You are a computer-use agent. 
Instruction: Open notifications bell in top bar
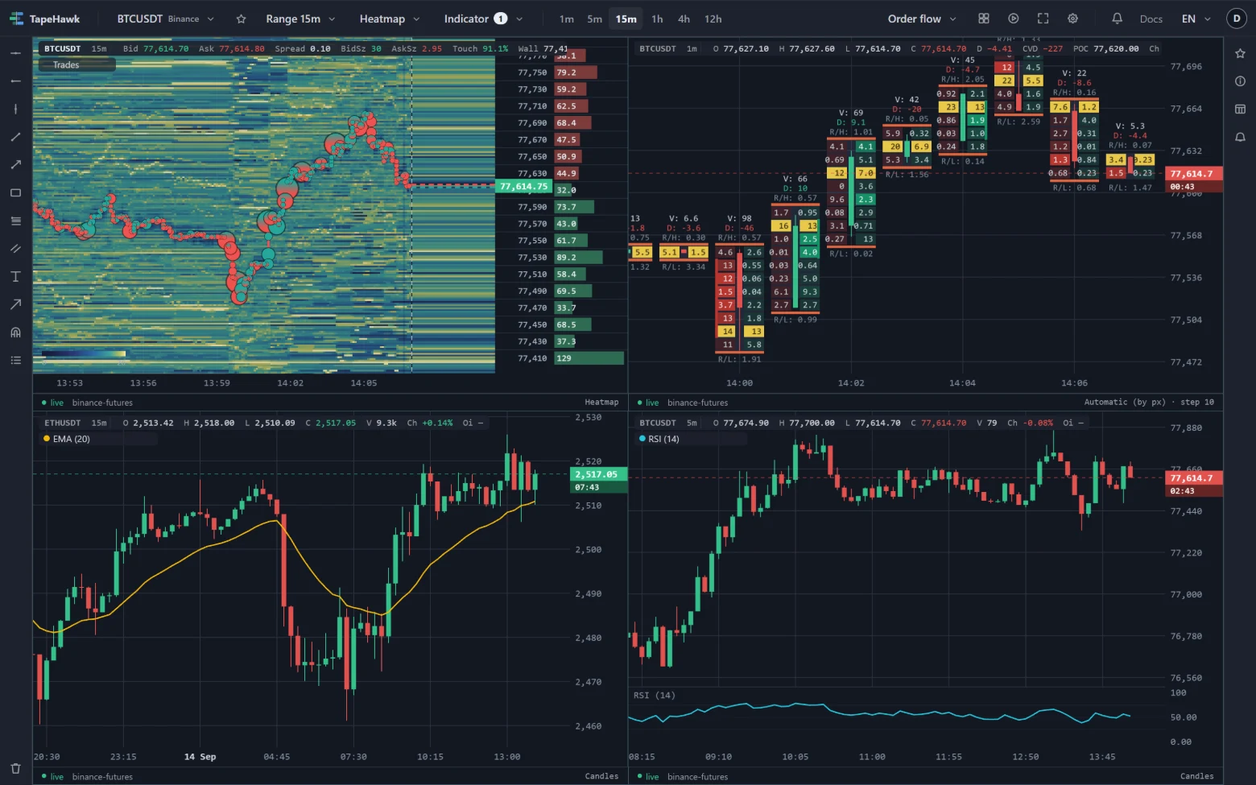pyautogui.click(x=1117, y=19)
